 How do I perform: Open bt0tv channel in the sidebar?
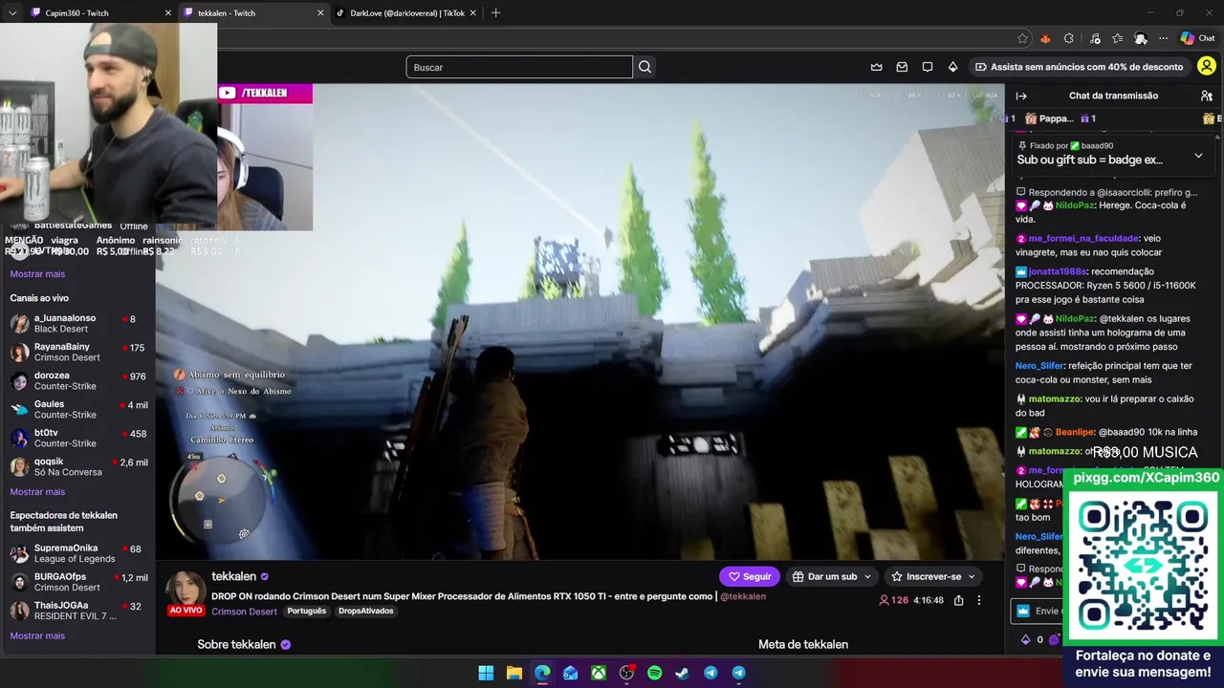78,438
